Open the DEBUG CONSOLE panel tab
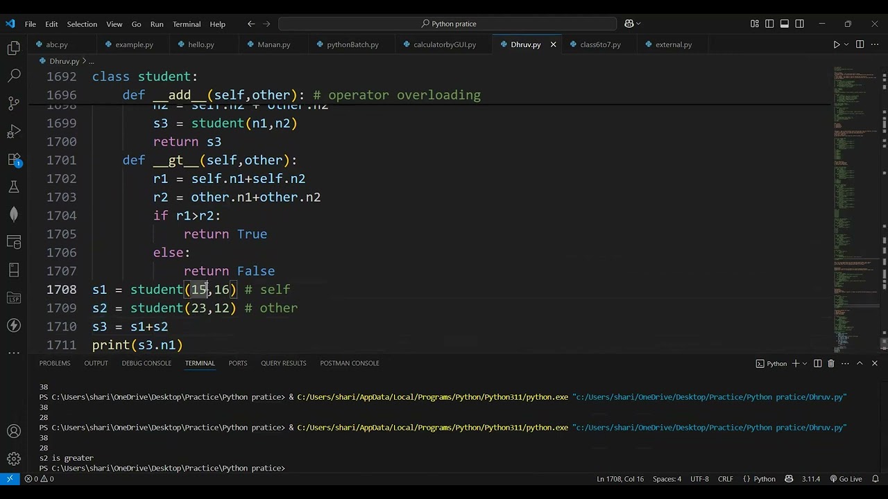This screenshot has width=888, height=499. pyautogui.click(x=146, y=363)
